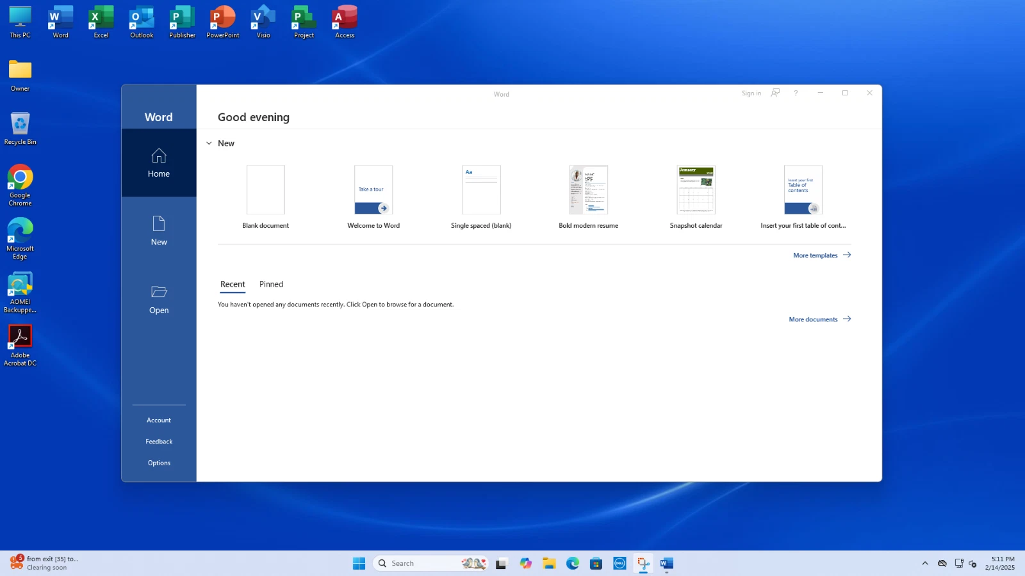
Task: Go to the Open page in sidebar
Action: [159, 300]
